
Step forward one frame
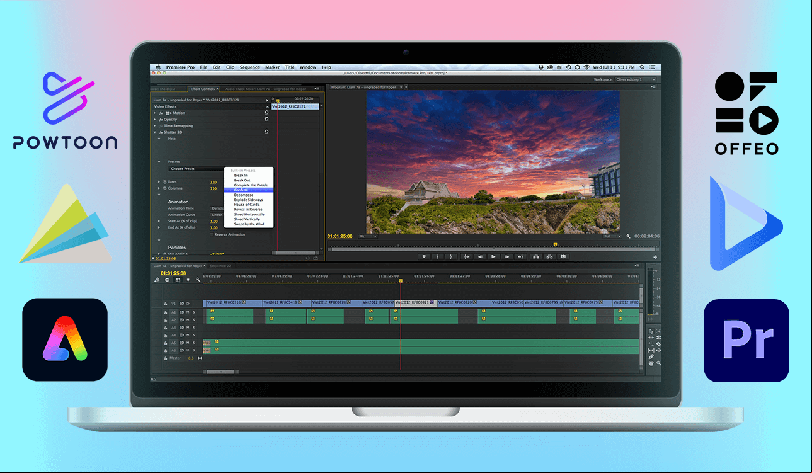pyautogui.click(x=506, y=256)
